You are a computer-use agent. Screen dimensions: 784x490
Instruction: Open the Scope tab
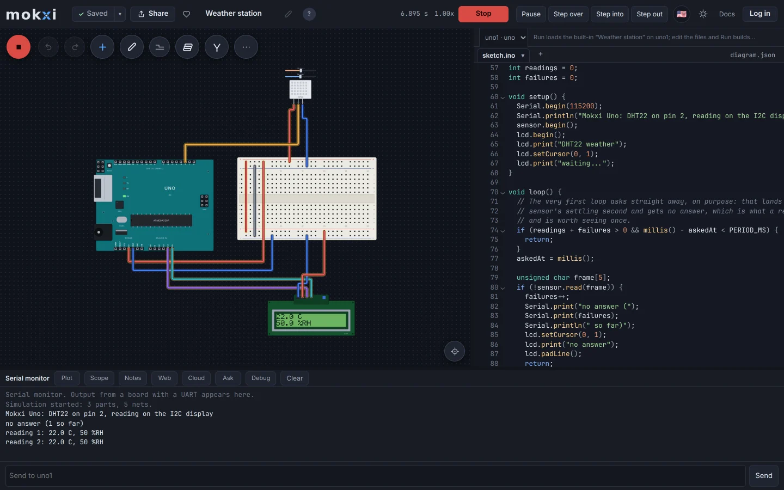(x=99, y=378)
